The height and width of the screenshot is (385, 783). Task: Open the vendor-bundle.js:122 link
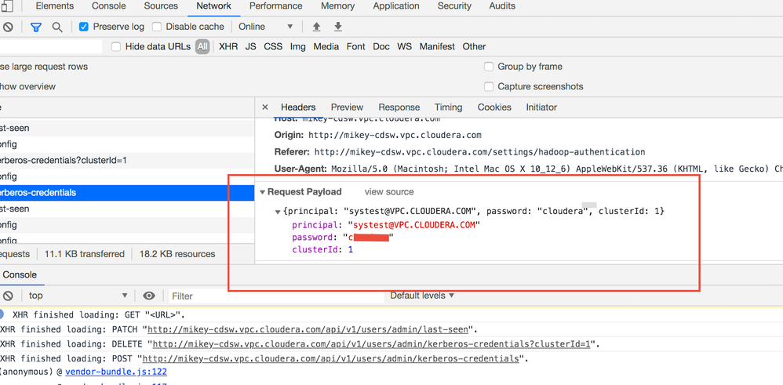[x=116, y=372]
